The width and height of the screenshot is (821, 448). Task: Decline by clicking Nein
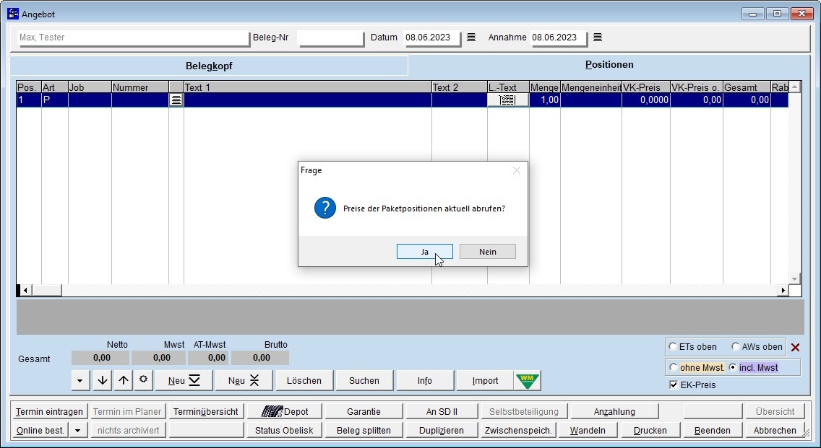coord(487,252)
